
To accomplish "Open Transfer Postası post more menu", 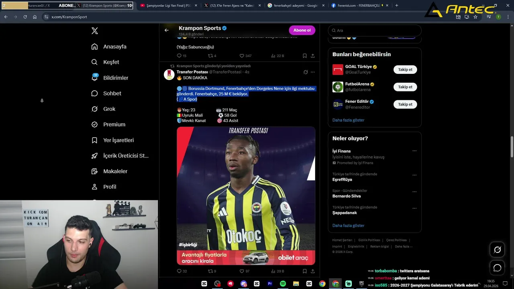I will pyautogui.click(x=313, y=72).
